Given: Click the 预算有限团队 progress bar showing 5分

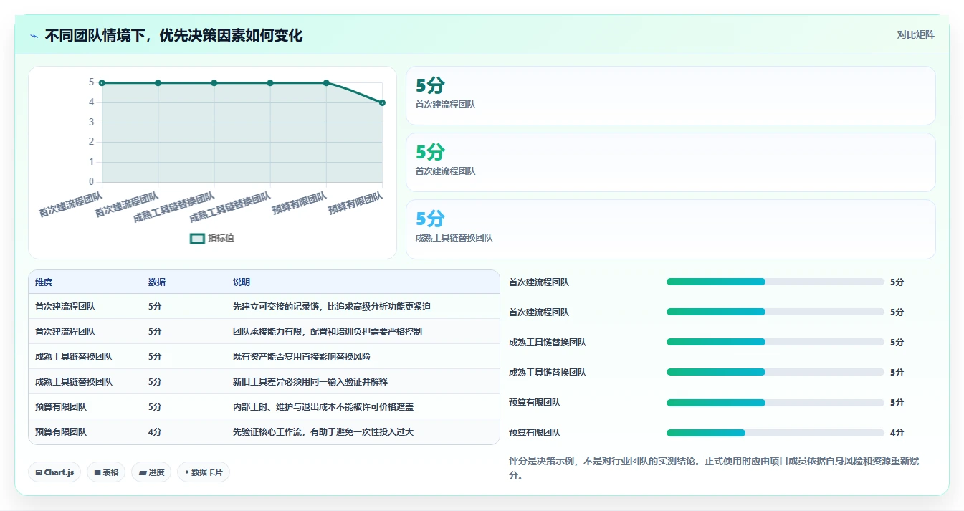Looking at the screenshot, I should coord(775,403).
